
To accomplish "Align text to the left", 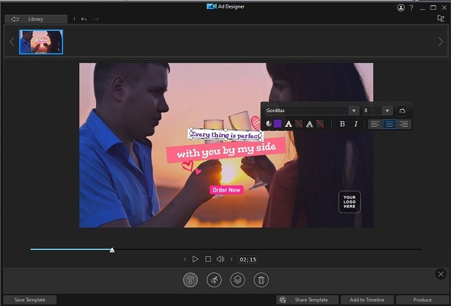I will pyautogui.click(x=375, y=124).
